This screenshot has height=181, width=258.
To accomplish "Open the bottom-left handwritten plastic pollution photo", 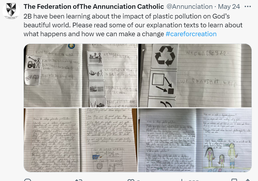I will pyautogui.click(x=80, y=140).
